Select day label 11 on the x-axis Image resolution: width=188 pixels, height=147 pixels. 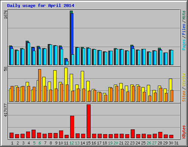(x=66, y=143)
